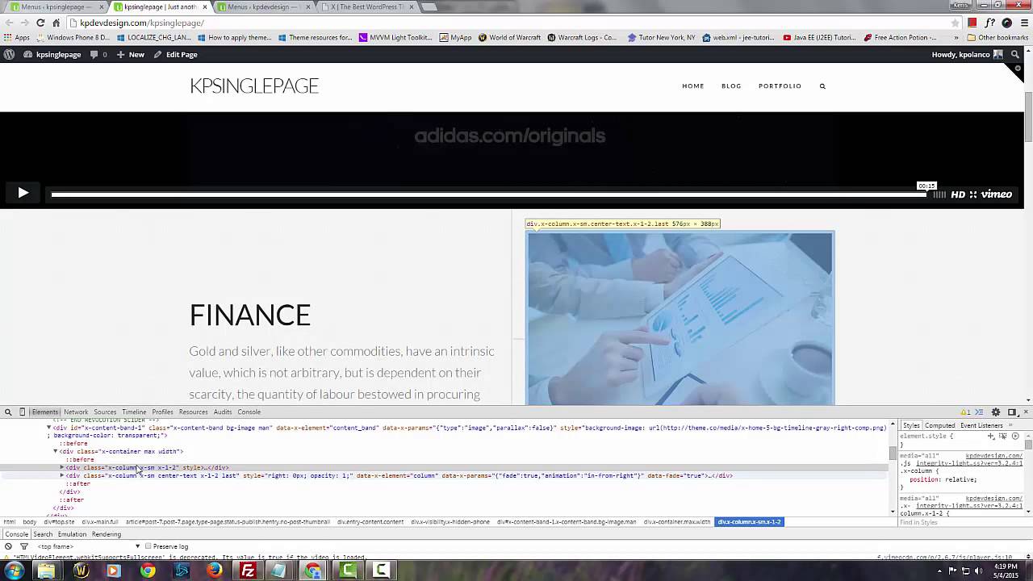Open Rendering tab in DevTools drawer

pos(106,534)
